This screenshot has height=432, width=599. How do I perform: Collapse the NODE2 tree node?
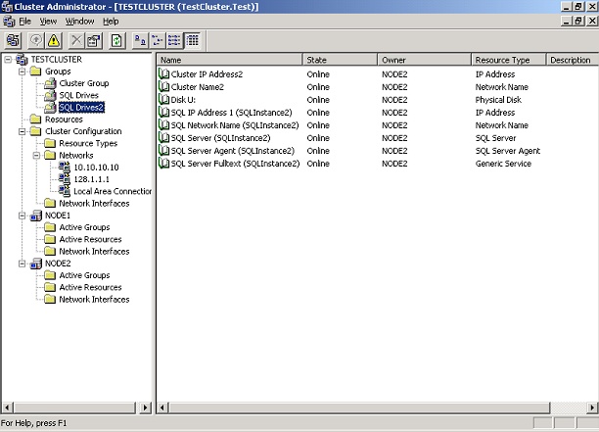point(23,264)
